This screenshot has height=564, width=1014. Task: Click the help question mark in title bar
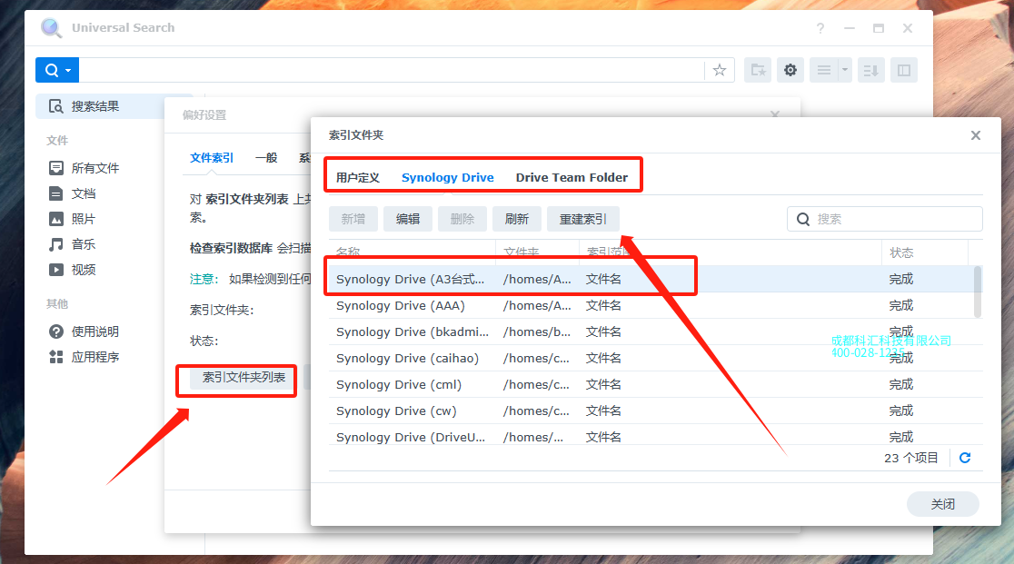[820, 28]
